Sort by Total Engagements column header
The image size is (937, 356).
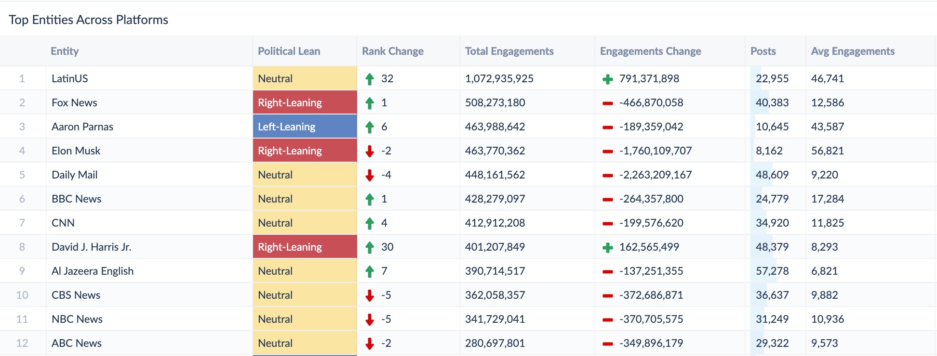click(509, 51)
